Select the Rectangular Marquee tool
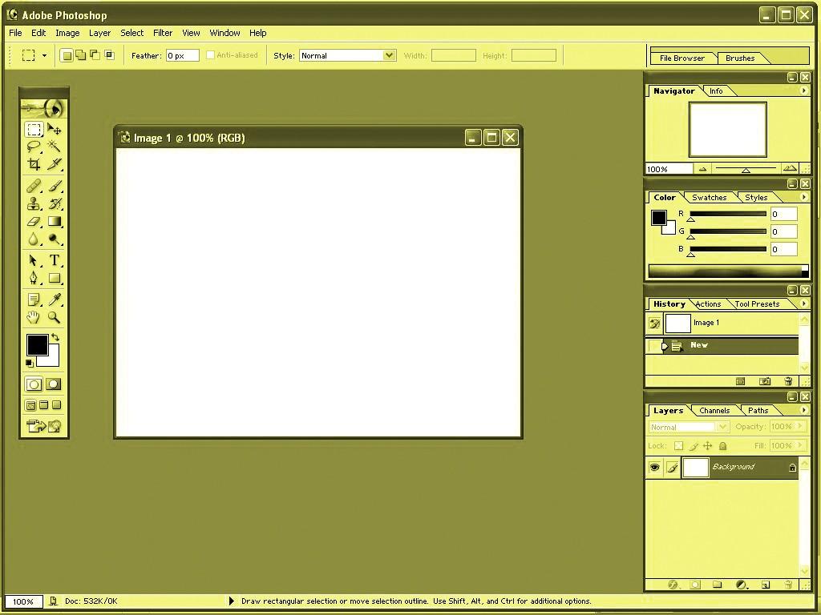 click(x=34, y=129)
